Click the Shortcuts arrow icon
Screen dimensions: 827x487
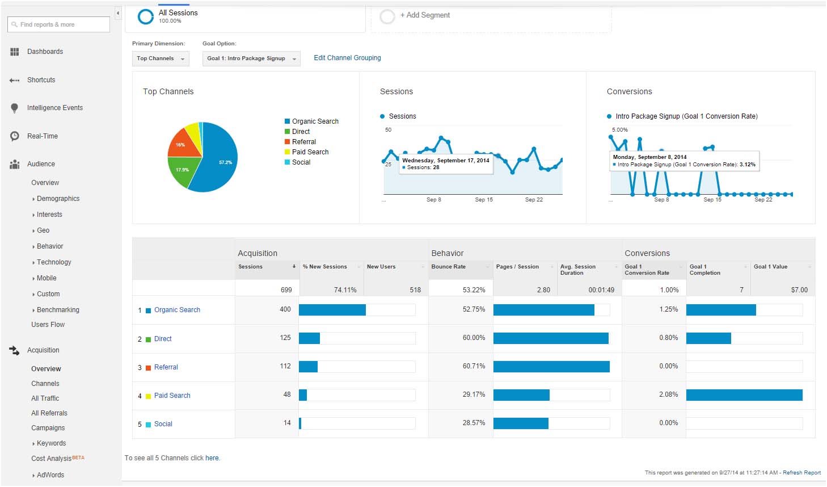click(x=15, y=81)
